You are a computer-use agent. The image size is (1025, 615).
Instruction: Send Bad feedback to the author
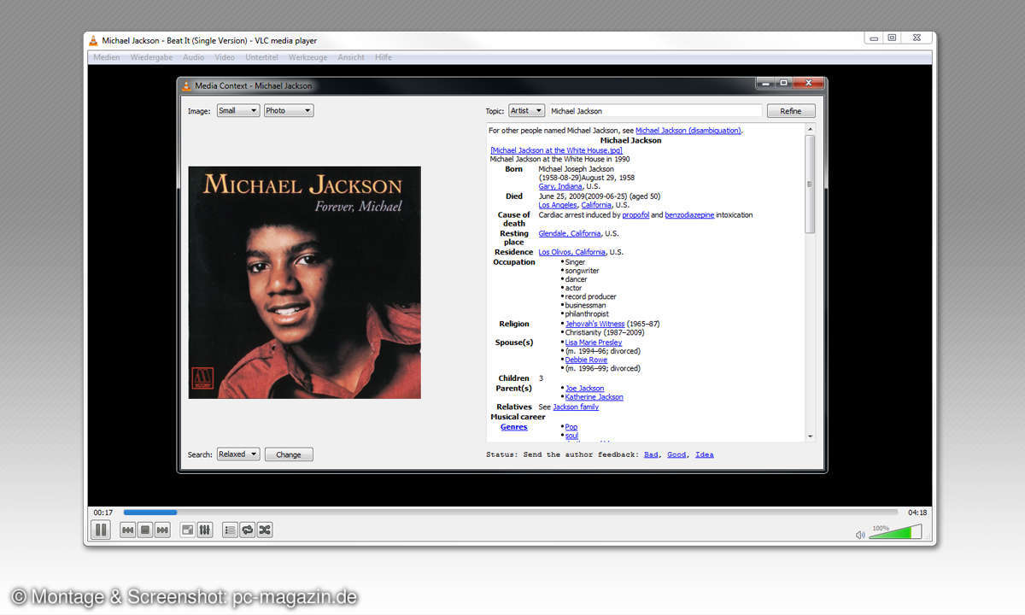pyautogui.click(x=651, y=454)
